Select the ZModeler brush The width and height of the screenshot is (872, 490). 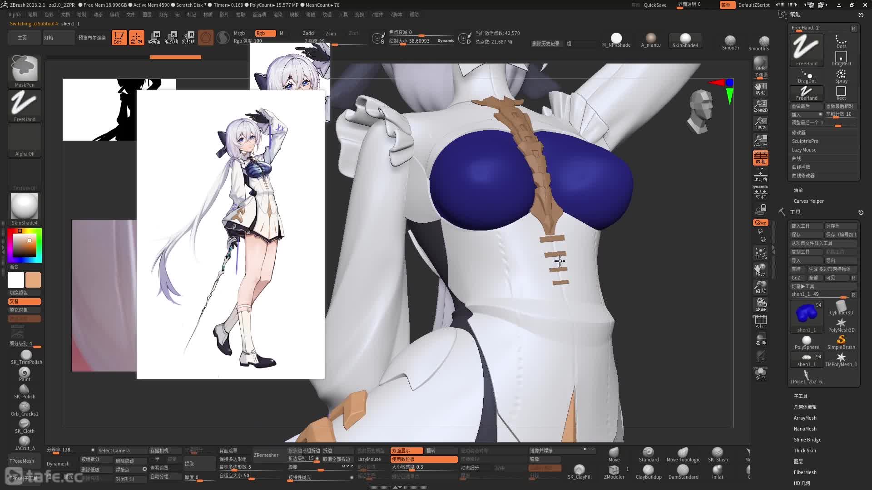pos(614,472)
